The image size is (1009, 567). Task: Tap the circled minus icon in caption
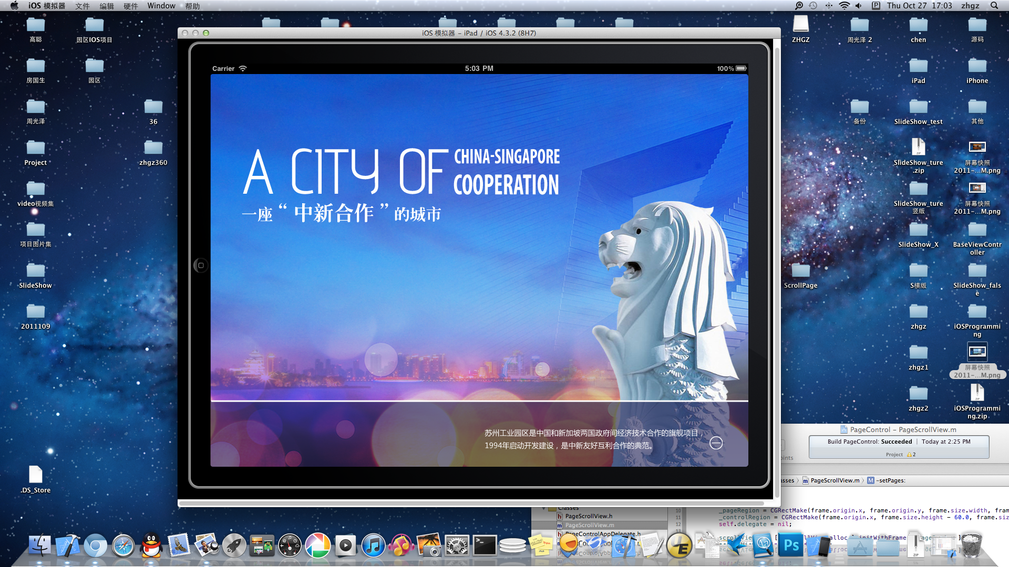716,443
